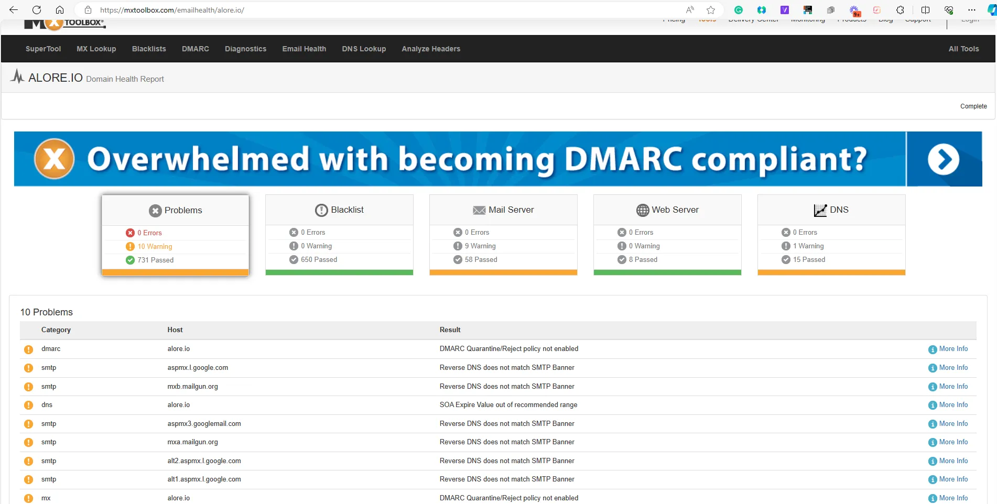The width and height of the screenshot is (997, 504).
Task: Open More Info for aspmx.l.google.com row
Action: tap(948, 368)
